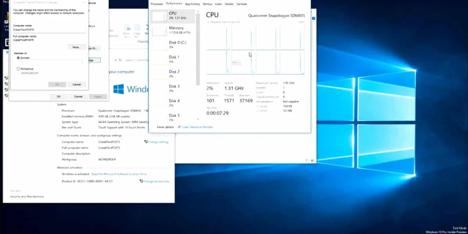Select the CPU performance thumbnail graph
Viewport: 468px width, 234px height.
(x=159, y=16)
